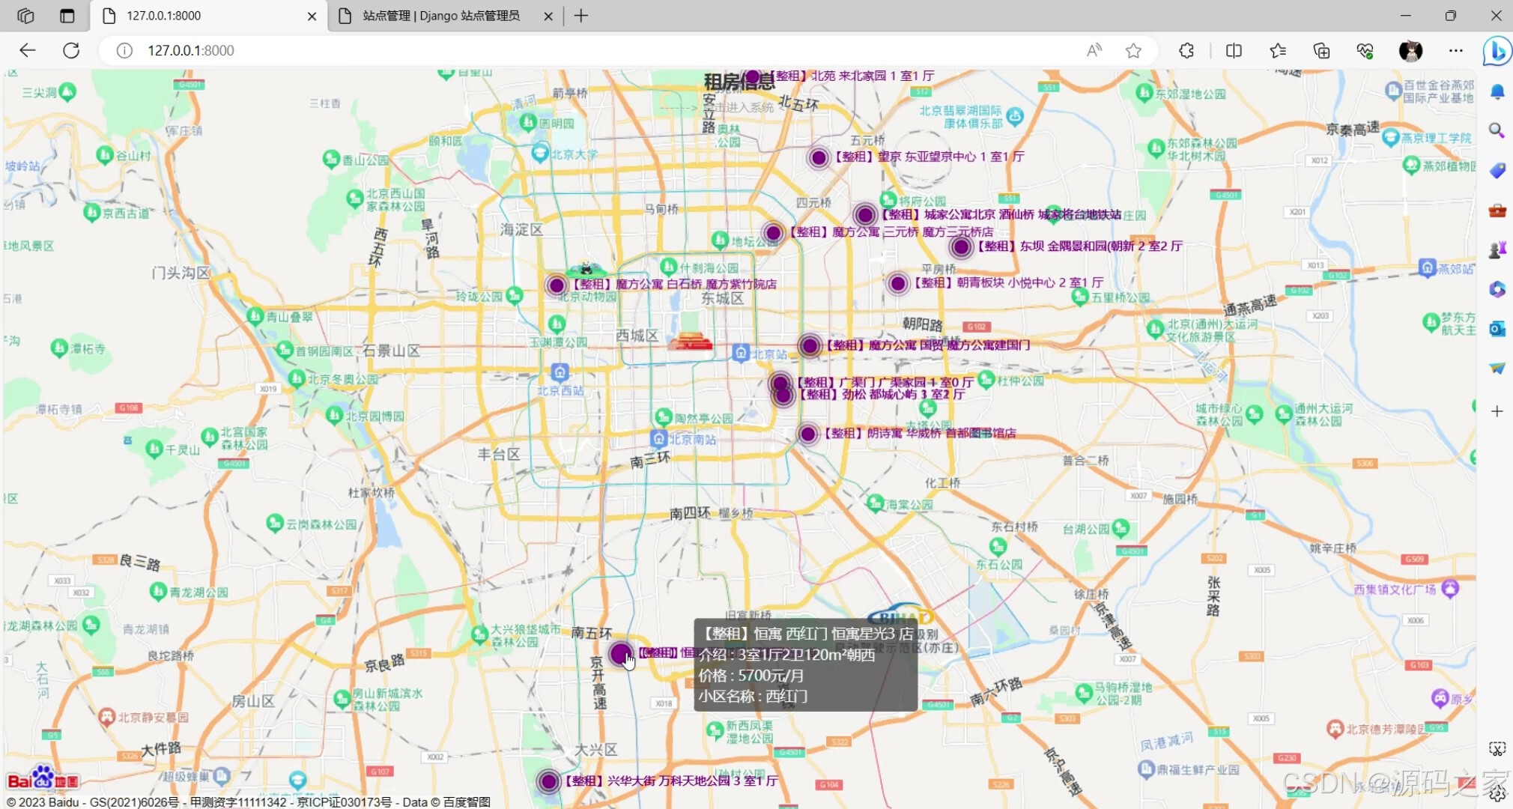Select the 望京 东亚望京中心 rental marker
Image resolution: width=1513 pixels, height=809 pixels.
(x=819, y=157)
